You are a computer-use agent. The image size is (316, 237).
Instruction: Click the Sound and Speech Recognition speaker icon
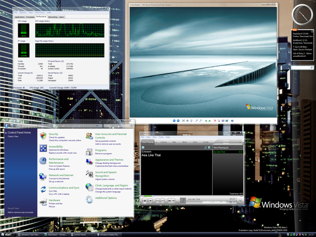pyautogui.click(x=90, y=174)
